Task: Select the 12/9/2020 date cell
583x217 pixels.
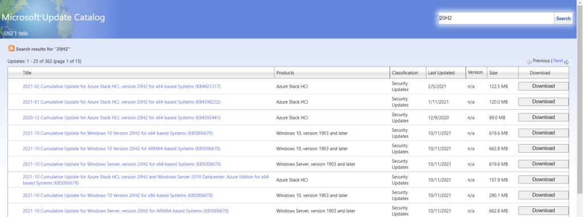Action: tap(438, 118)
